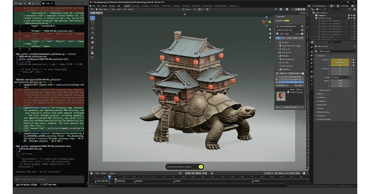Open the Render menu

pyautogui.click(x=104, y=6)
